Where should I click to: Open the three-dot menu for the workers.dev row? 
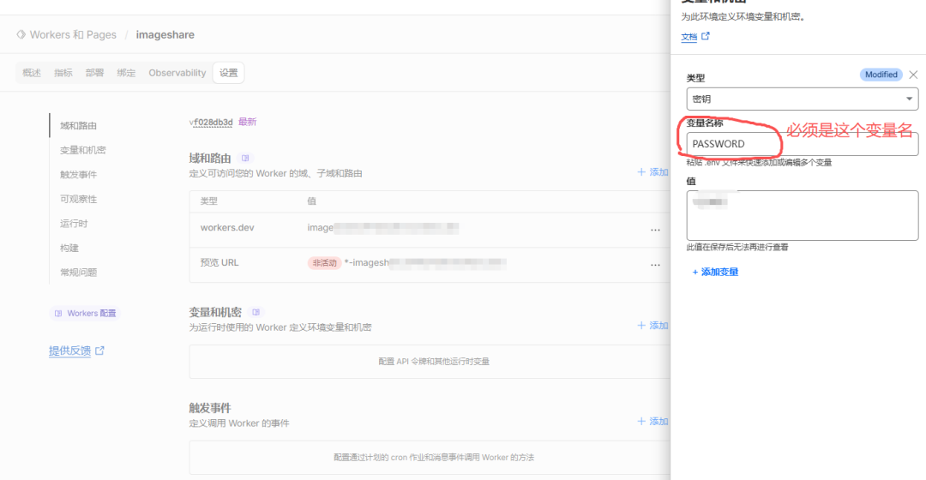point(655,229)
